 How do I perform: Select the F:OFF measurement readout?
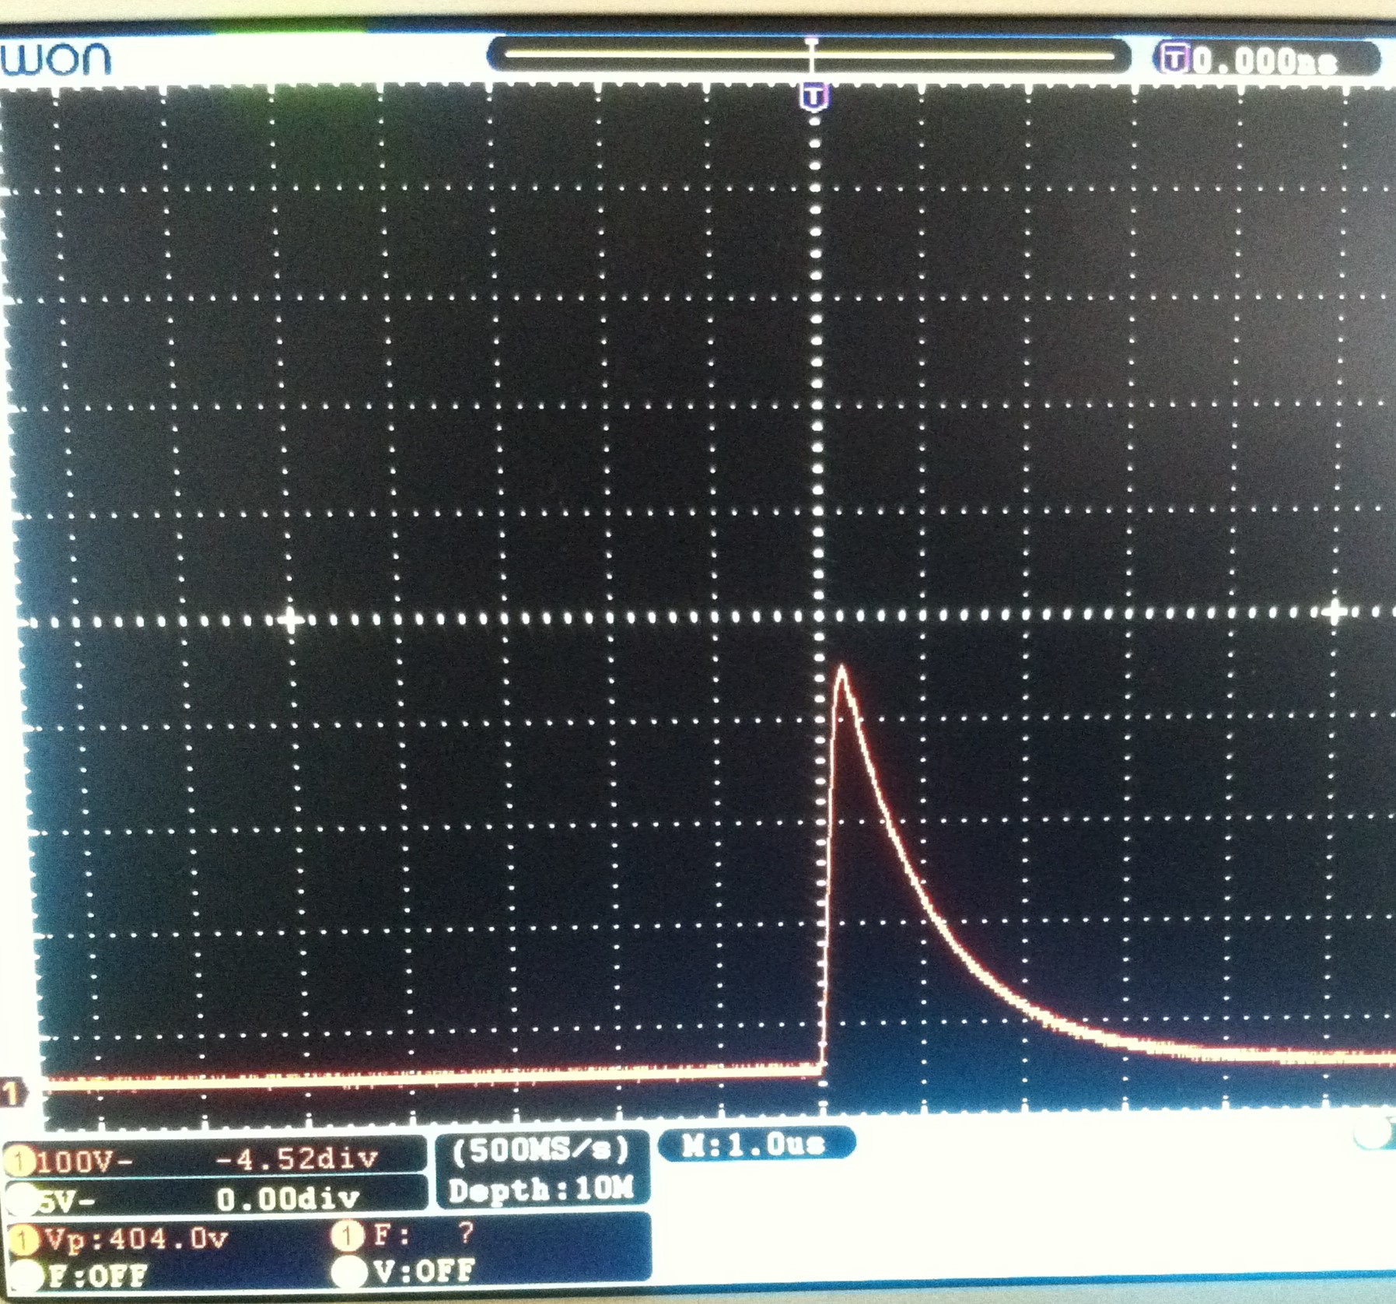(98, 1277)
